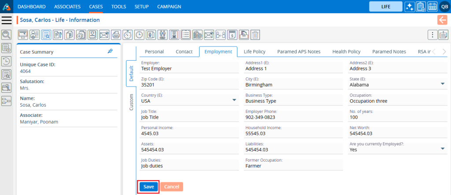The image size is (451, 195).
Task: Click the history clock icon in sidebar
Action: point(7,61)
